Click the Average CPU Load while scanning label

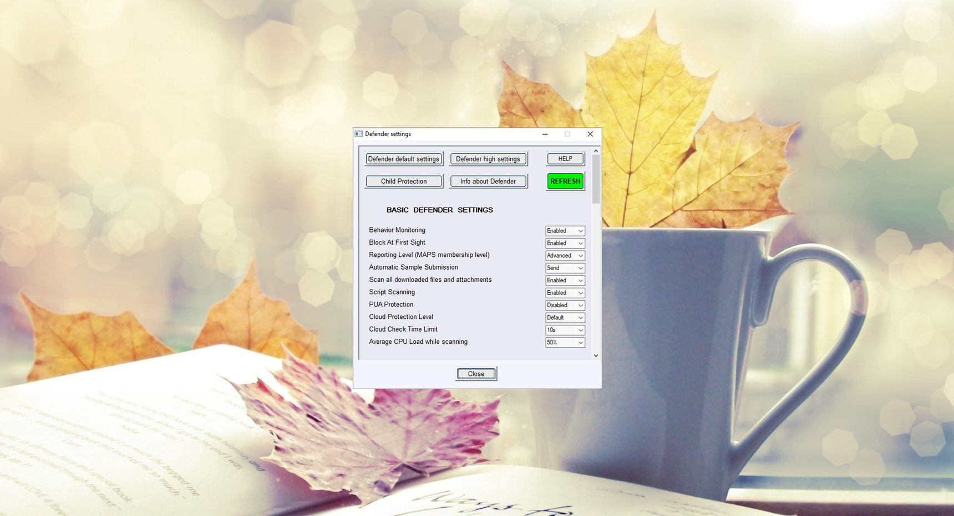point(418,342)
